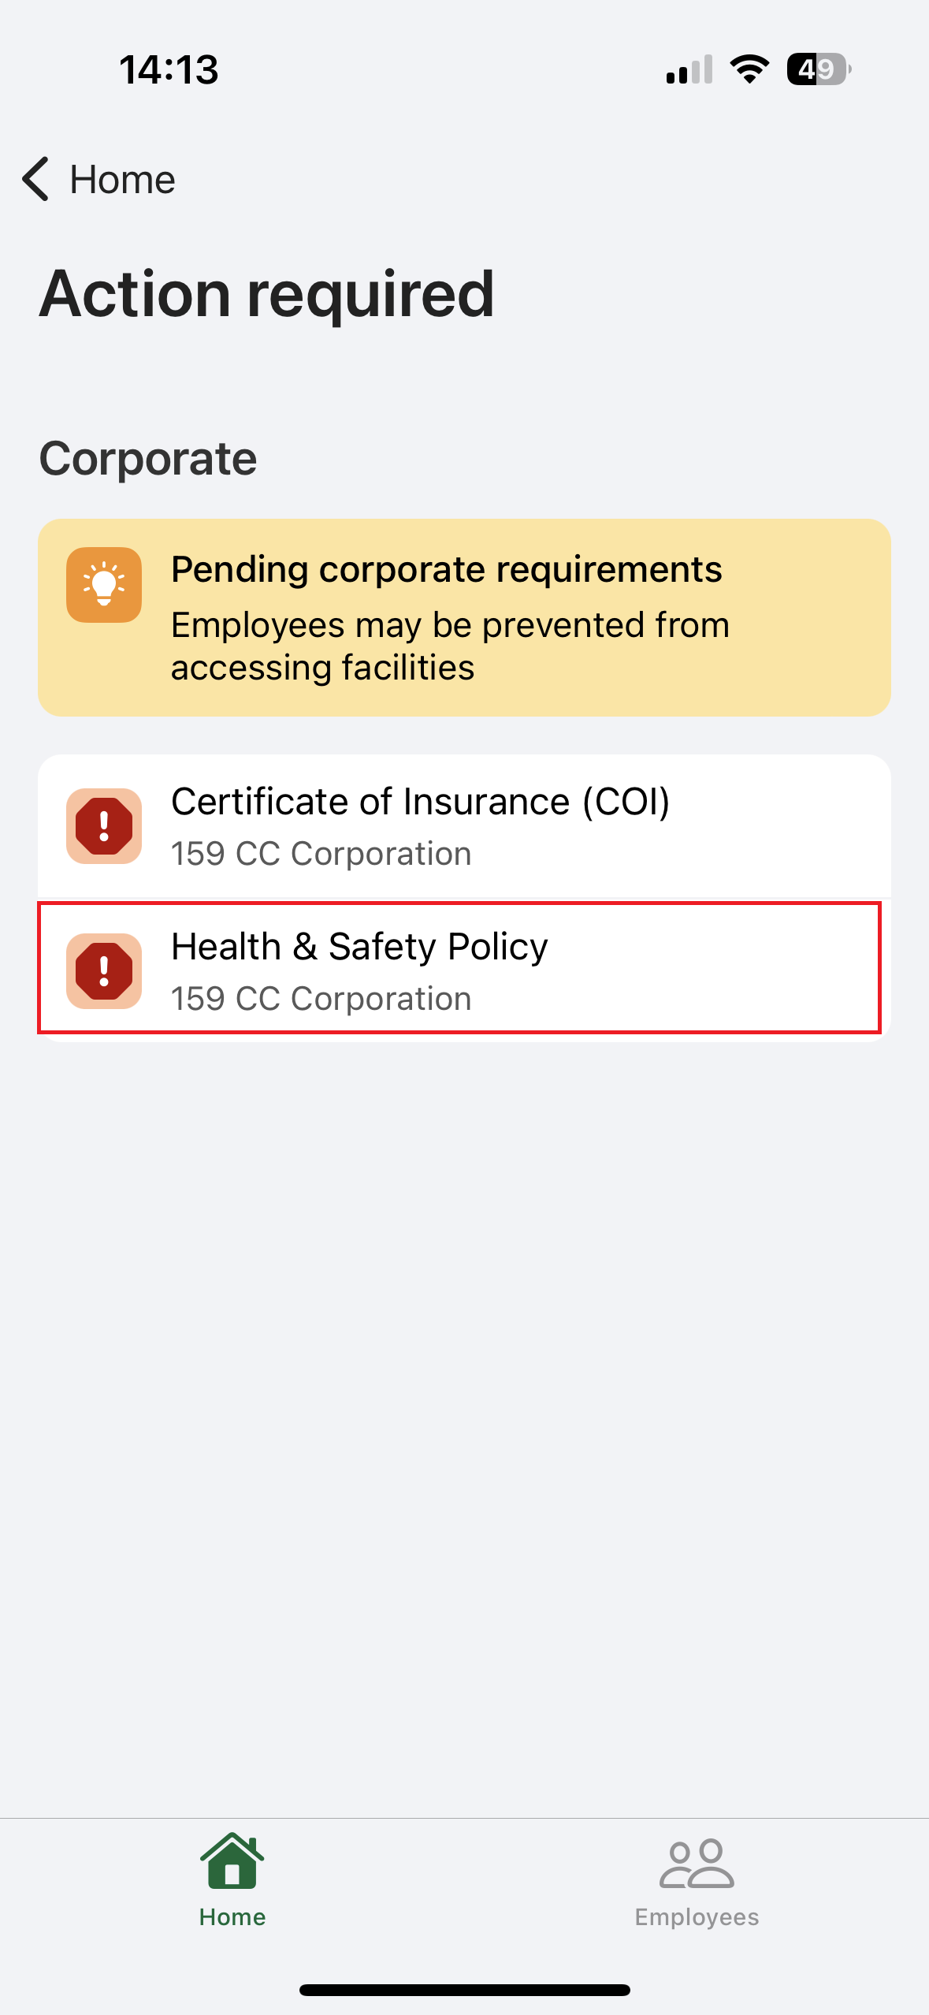929x2015 pixels.
Task: Tap the "Action required" page title
Action: click(267, 294)
